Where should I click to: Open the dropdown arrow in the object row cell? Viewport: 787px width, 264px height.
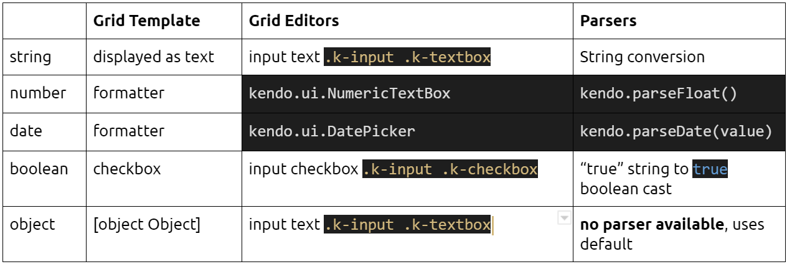tap(563, 218)
